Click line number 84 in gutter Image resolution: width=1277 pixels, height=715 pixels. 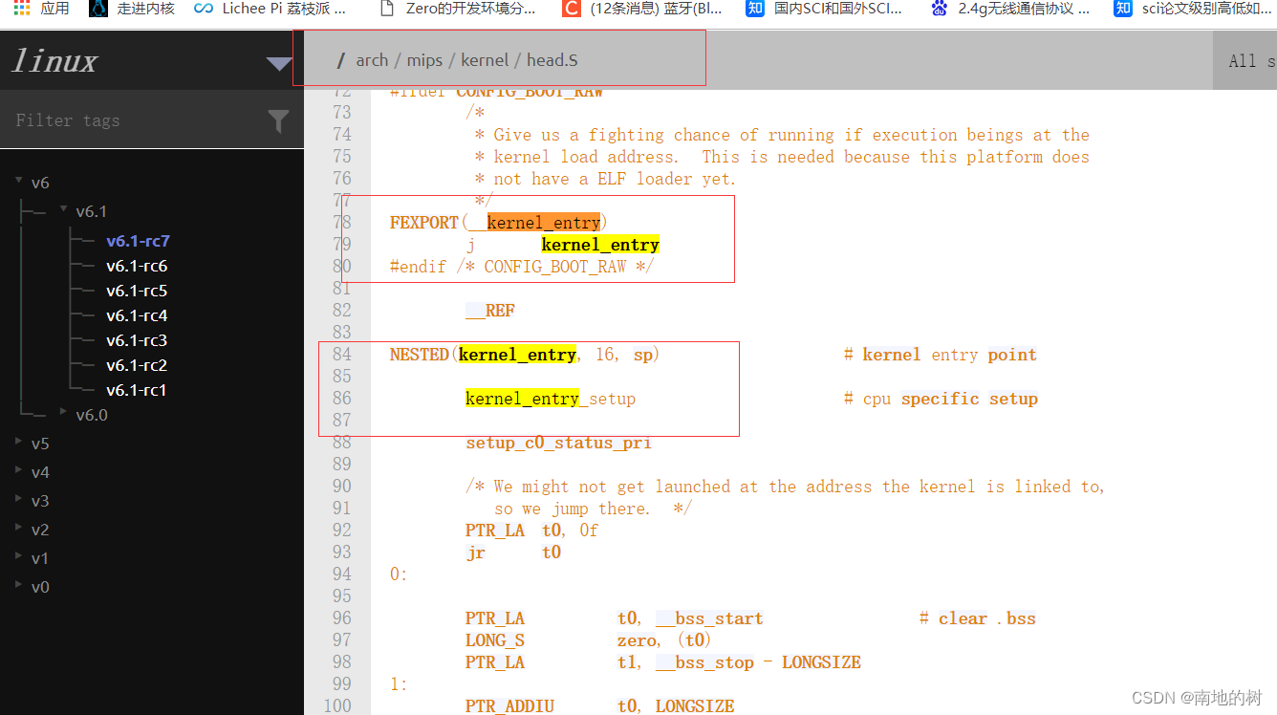342,355
